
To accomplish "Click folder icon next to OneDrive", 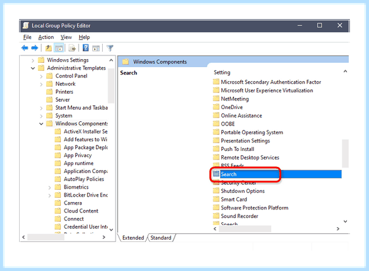I will 216,107.
